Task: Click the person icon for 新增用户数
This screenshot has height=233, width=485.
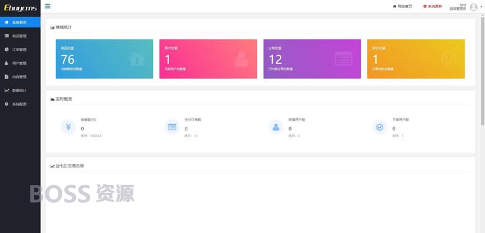Action: point(276,127)
